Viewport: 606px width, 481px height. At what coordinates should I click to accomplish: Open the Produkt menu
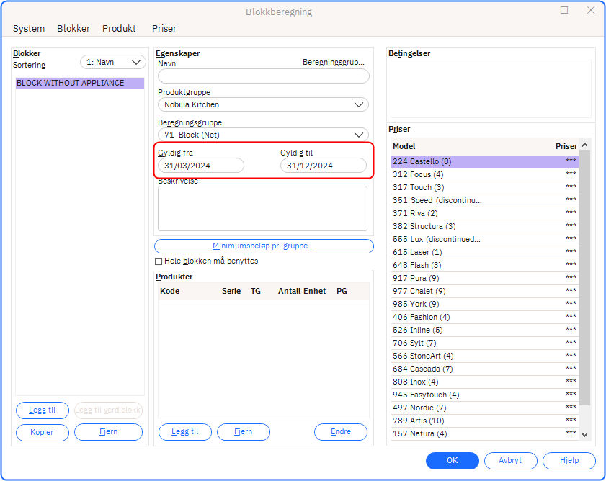[119, 29]
